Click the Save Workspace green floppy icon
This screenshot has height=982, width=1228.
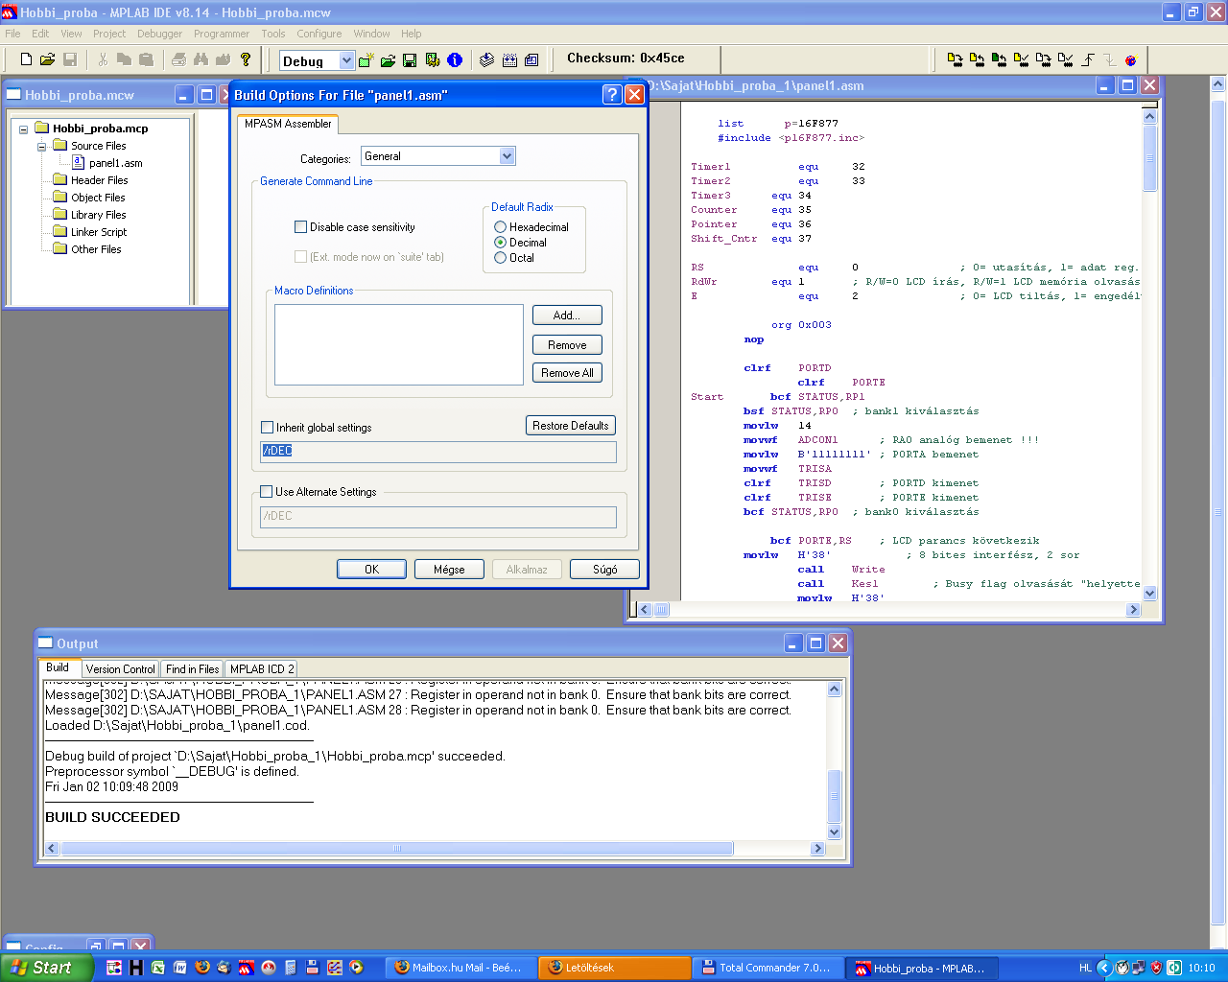[x=410, y=60]
